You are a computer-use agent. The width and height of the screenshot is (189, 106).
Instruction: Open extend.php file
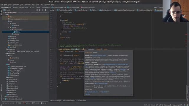11,90
